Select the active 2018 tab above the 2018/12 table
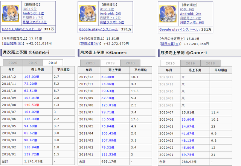This screenshot has width=241, height=166. (x=53, y=63)
